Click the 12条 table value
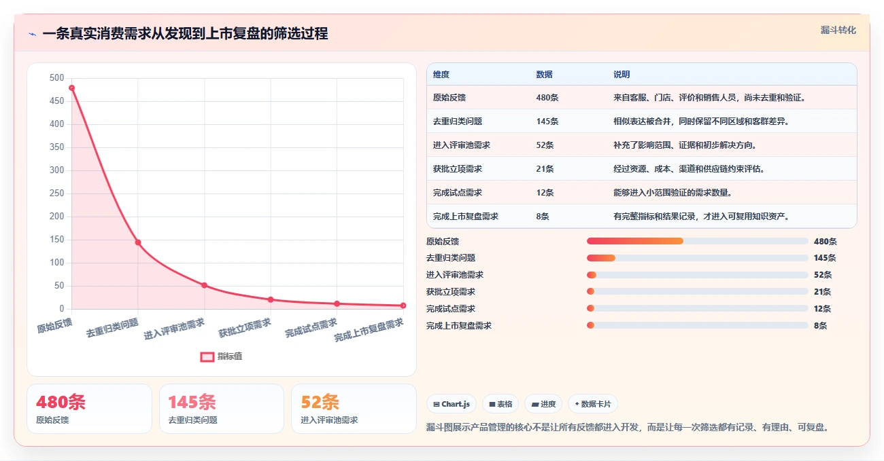 pos(545,193)
